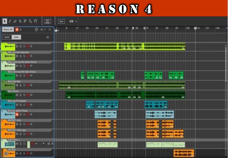Click the sequencer vertical scrollbar
The width and height of the screenshot is (228, 158).
226,64
